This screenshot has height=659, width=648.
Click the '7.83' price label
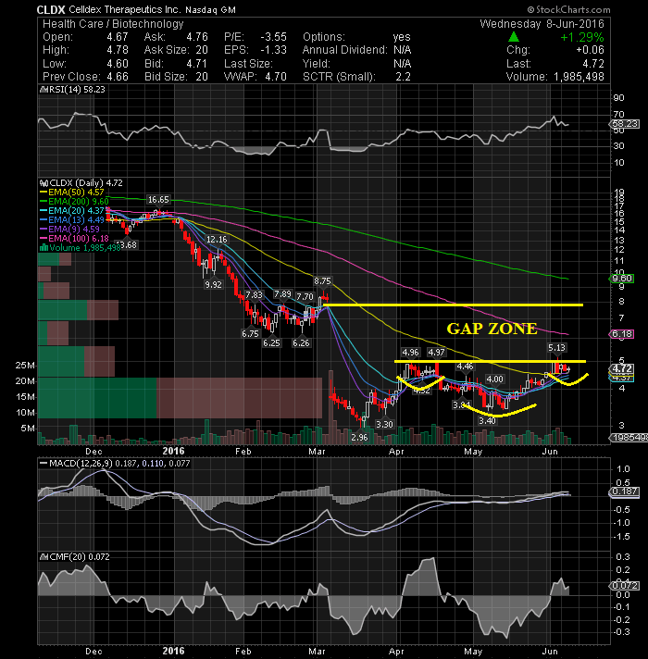pyautogui.click(x=254, y=295)
